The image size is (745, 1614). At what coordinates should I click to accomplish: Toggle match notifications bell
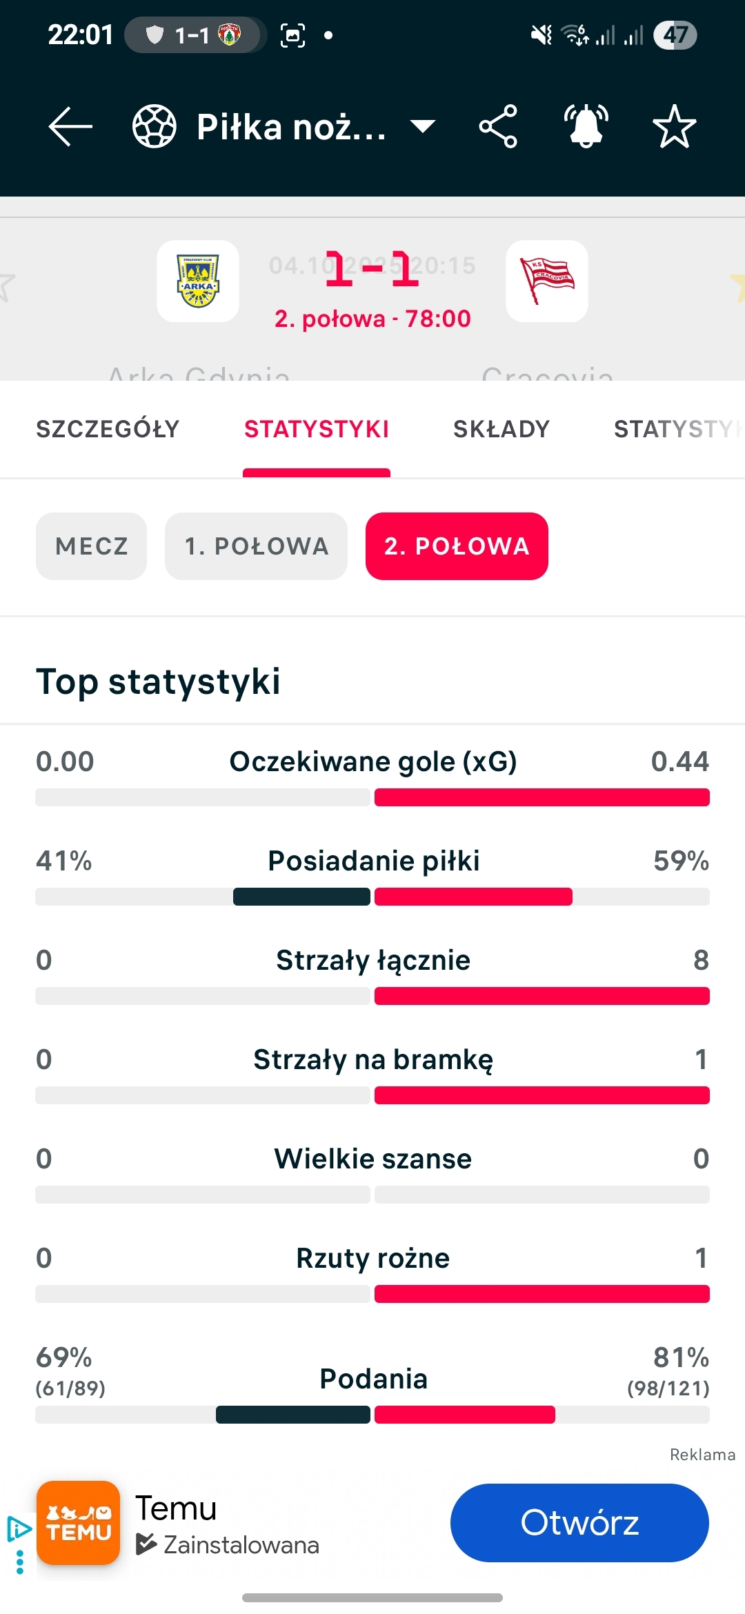pyautogui.click(x=586, y=126)
